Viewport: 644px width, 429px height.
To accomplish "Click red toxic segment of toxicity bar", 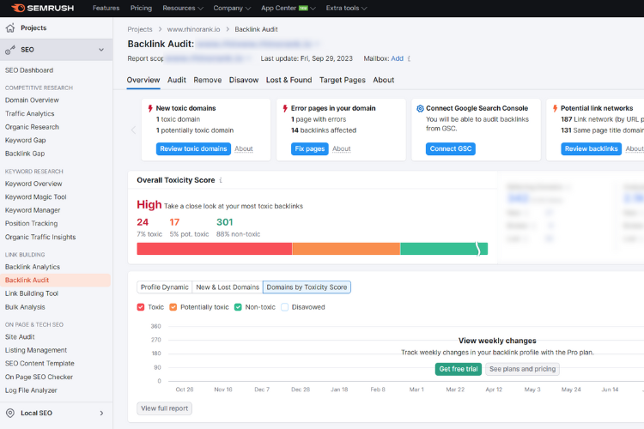I will tap(215, 249).
